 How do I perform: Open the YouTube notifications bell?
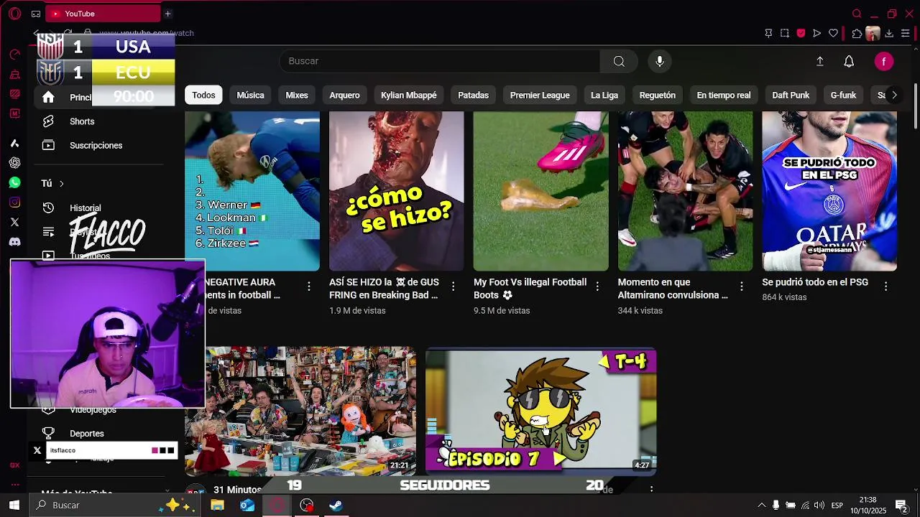tap(849, 62)
